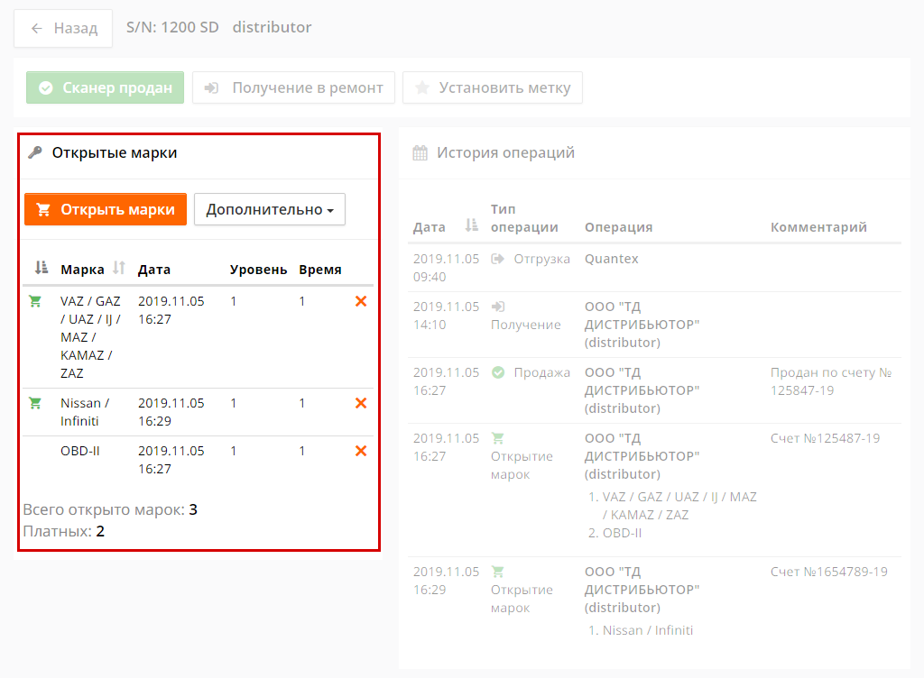Remove the VAZ / GAZ brand row
This screenshot has width=924, height=678.
click(x=361, y=302)
